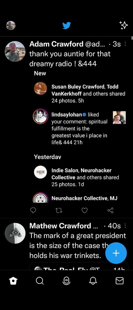Open the quoted tweet in Mathew's post

[79, 266]
